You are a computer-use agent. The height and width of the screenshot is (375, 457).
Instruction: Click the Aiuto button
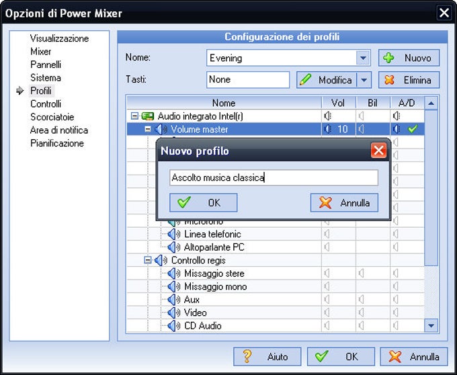point(267,356)
